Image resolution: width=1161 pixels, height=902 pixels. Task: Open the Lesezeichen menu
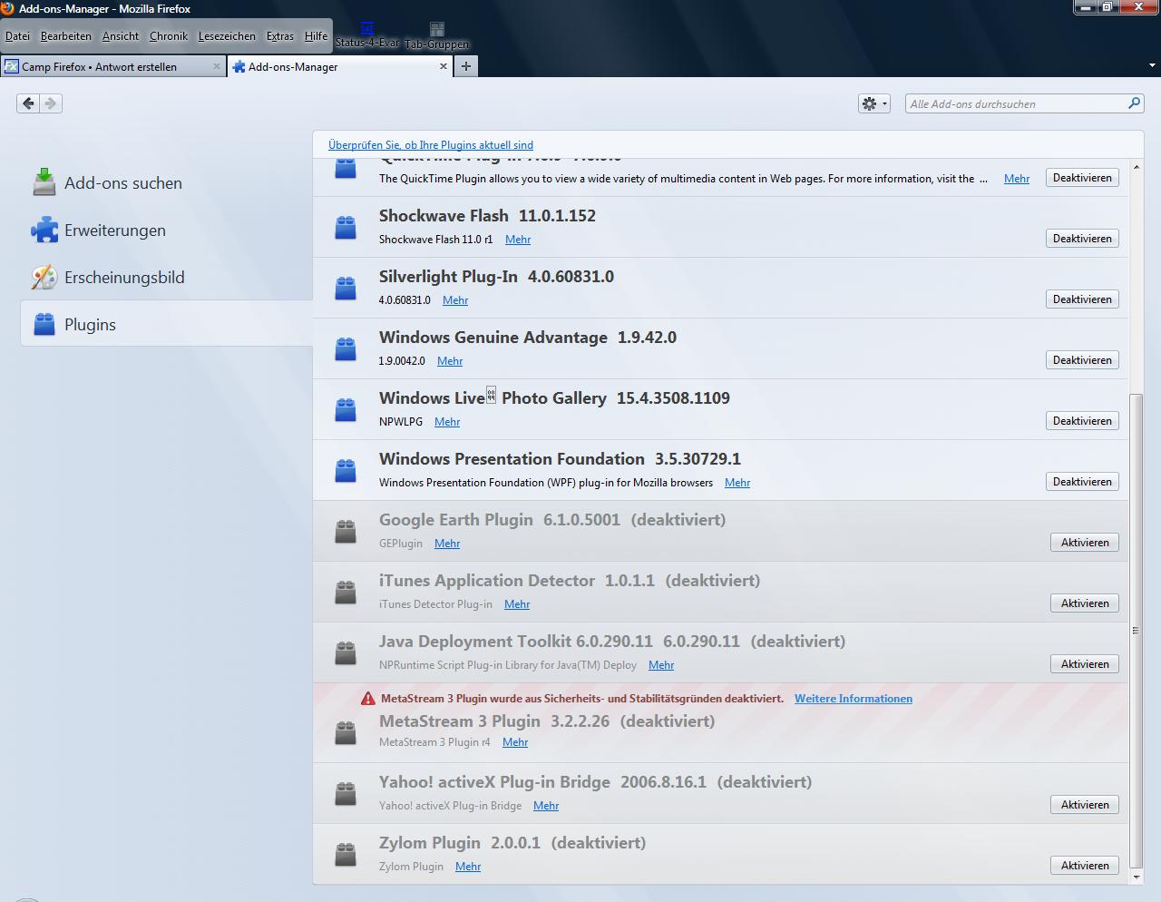227,36
